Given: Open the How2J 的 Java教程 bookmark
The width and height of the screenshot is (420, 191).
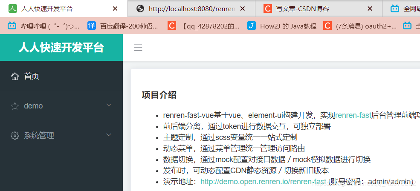Looking at the screenshot, I should [x=282, y=26].
